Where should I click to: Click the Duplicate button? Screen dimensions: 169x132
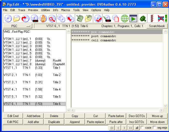54,122
